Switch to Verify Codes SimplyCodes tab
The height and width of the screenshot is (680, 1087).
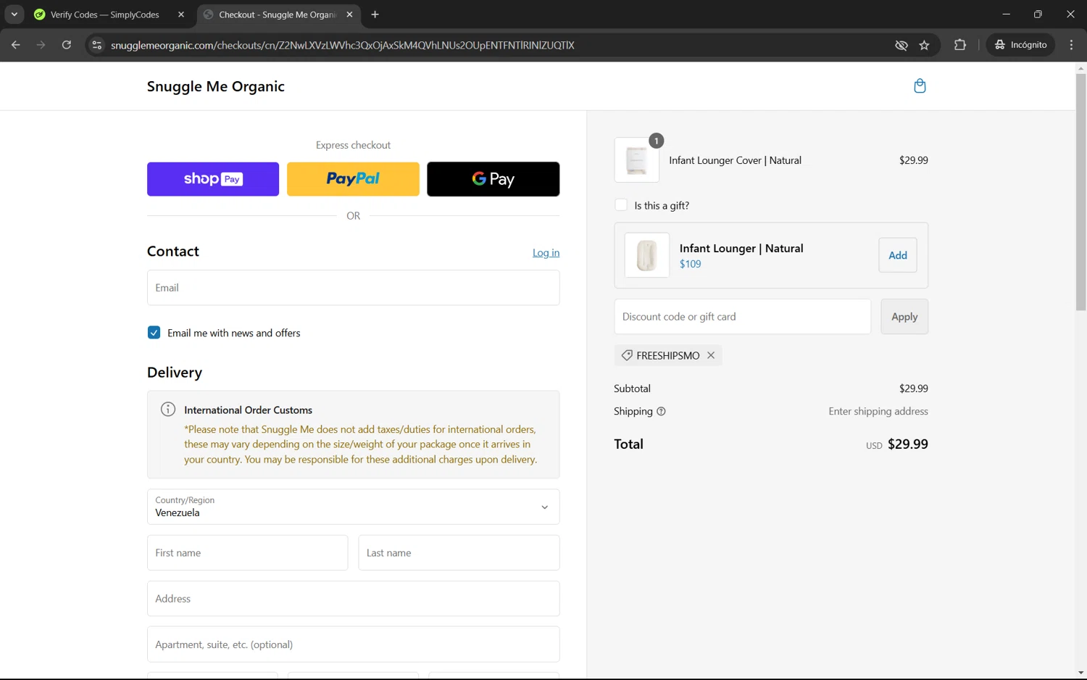(x=104, y=14)
